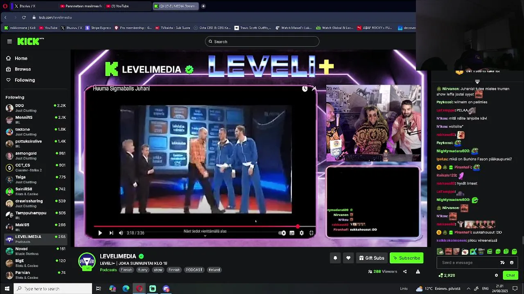Toggle stream notifications bell

coord(335,258)
